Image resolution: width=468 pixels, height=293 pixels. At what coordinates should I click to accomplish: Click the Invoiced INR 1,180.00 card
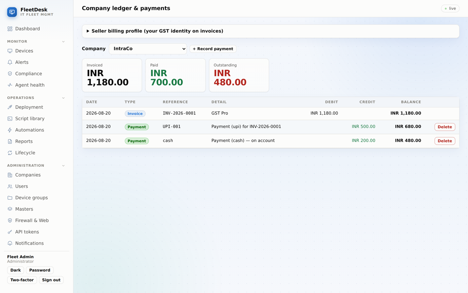coord(112,75)
